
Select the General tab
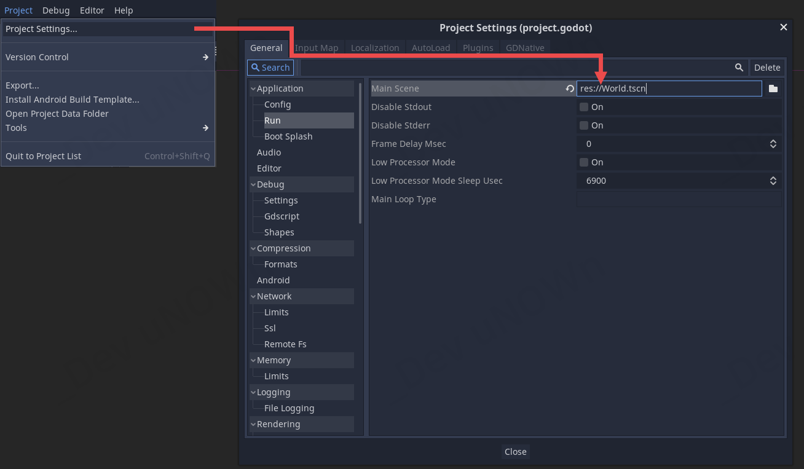266,48
